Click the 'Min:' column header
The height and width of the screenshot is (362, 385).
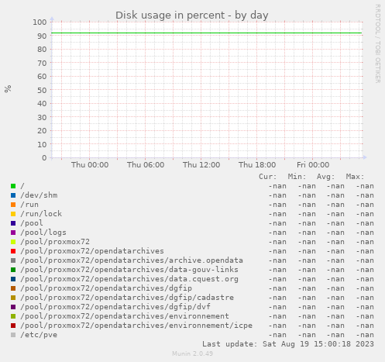(x=297, y=177)
